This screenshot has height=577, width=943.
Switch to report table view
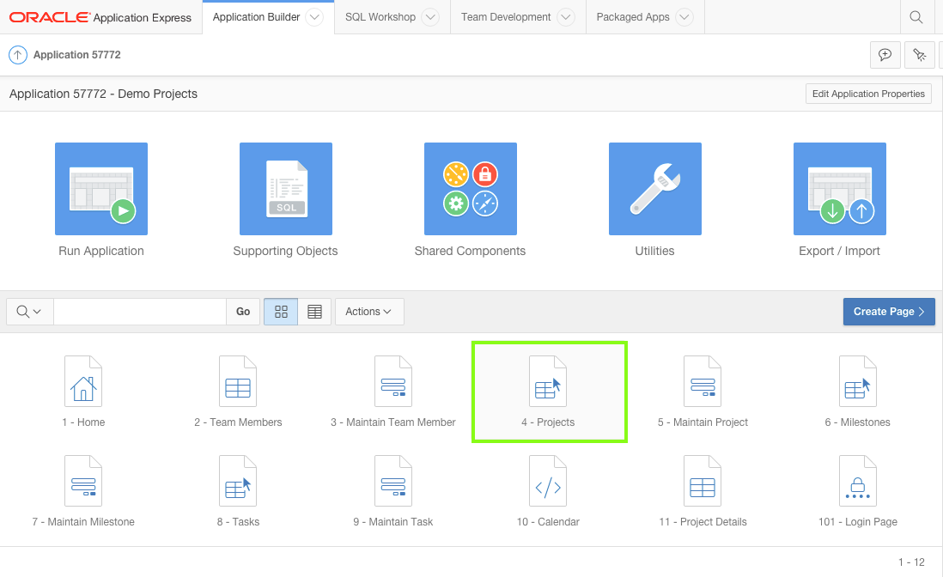pyautogui.click(x=314, y=312)
